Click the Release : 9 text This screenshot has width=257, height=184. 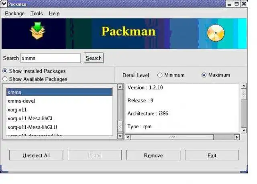140,101
